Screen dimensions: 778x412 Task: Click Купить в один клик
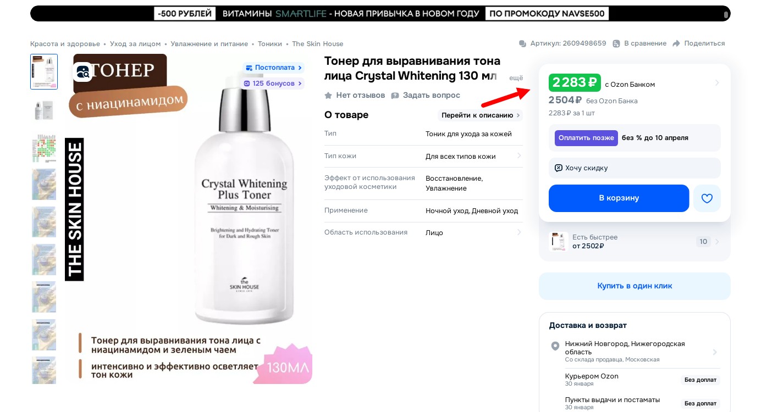[634, 286]
